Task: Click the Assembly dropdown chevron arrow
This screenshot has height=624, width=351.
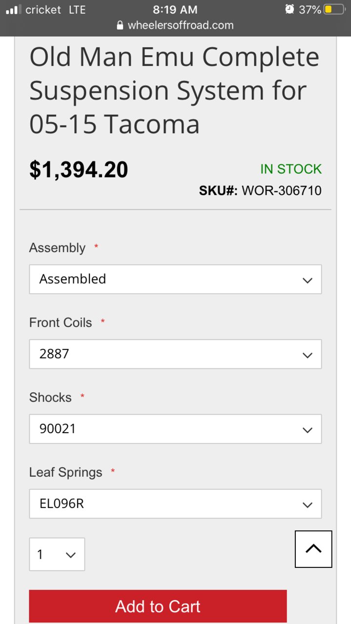Action: pyautogui.click(x=307, y=280)
